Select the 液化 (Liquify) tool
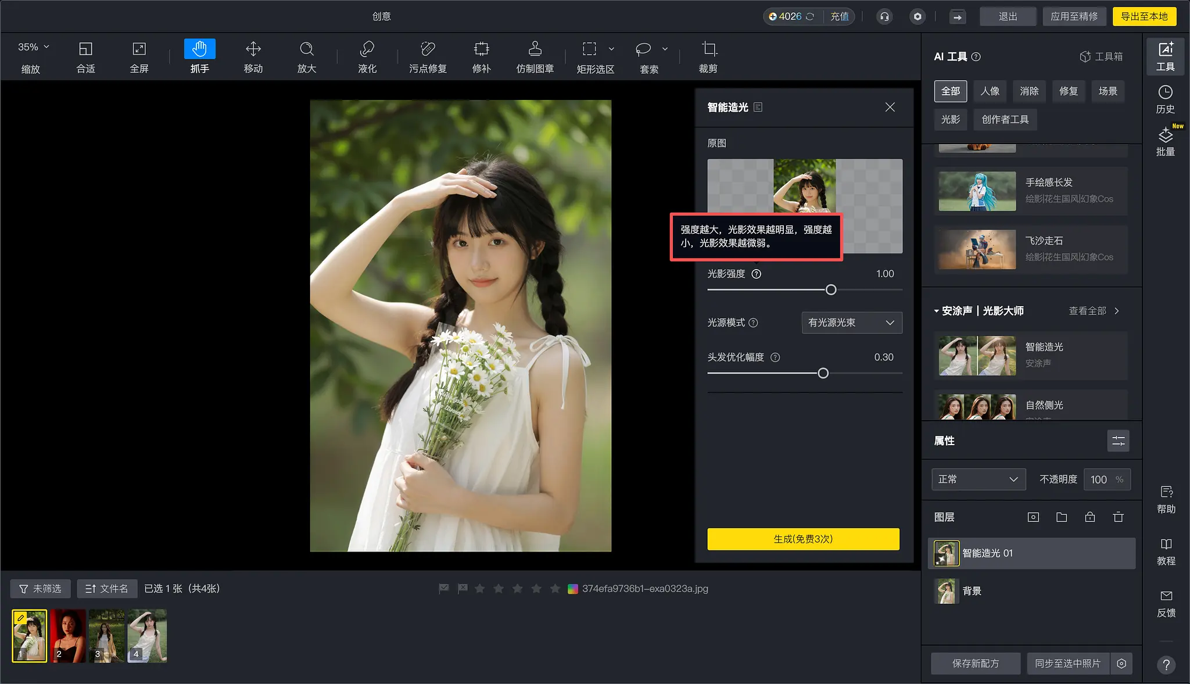1190x684 pixels. 367,56
